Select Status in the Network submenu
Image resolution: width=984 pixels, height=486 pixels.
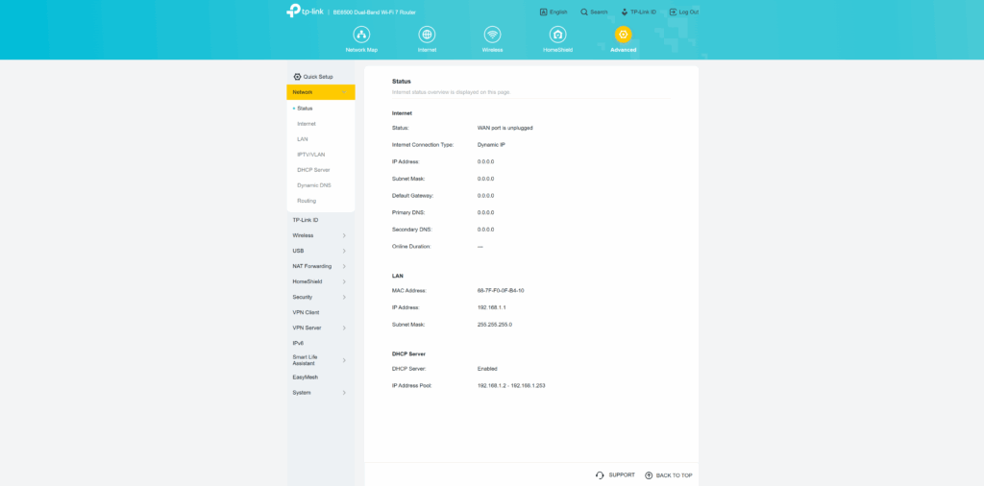[305, 109]
